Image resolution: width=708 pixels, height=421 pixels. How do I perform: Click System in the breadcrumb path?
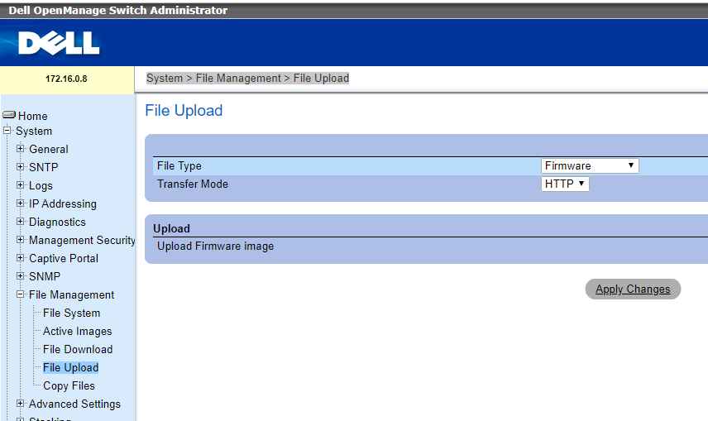165,78
